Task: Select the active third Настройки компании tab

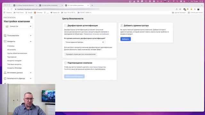Action: click(77, 5)
